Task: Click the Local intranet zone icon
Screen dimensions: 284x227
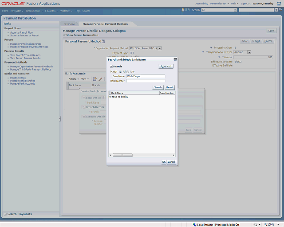Action: (x=194, y=224)
